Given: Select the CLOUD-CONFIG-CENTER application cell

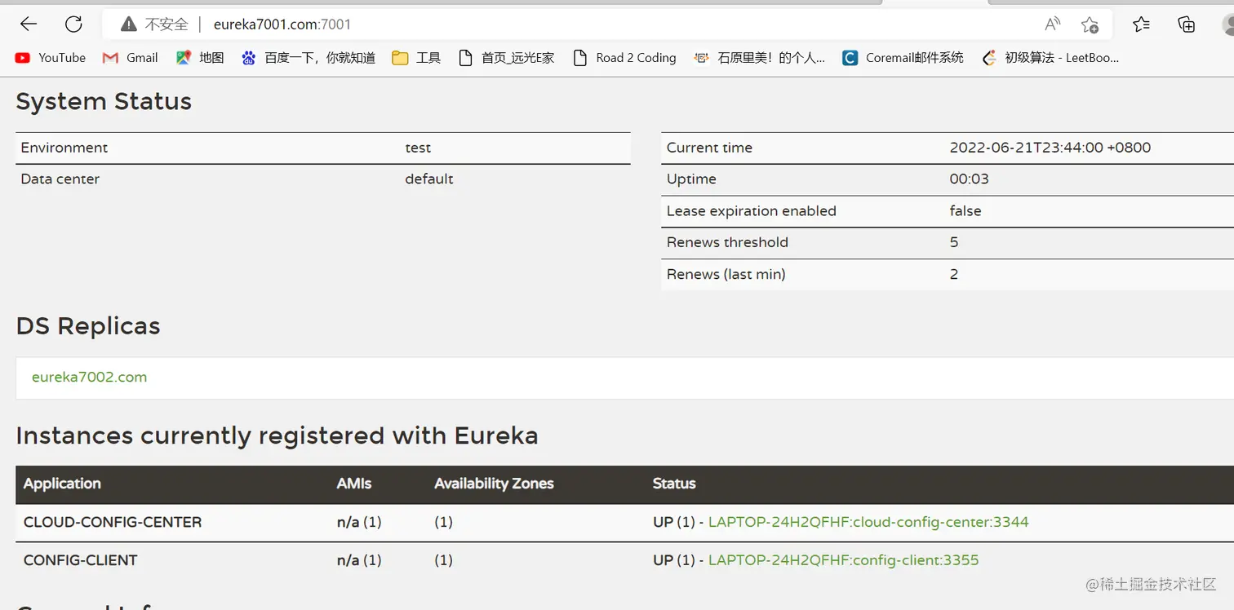Looking at the screenshot, I should point(113,522).
